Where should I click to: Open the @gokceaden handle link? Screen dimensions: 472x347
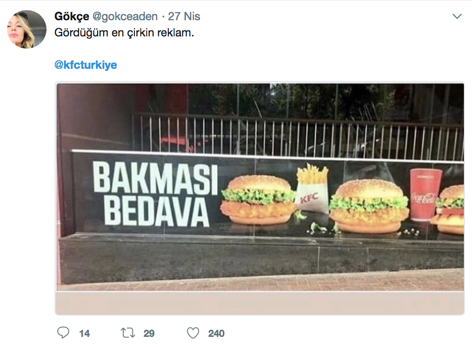pyautogui.click(x=125, y=16)
